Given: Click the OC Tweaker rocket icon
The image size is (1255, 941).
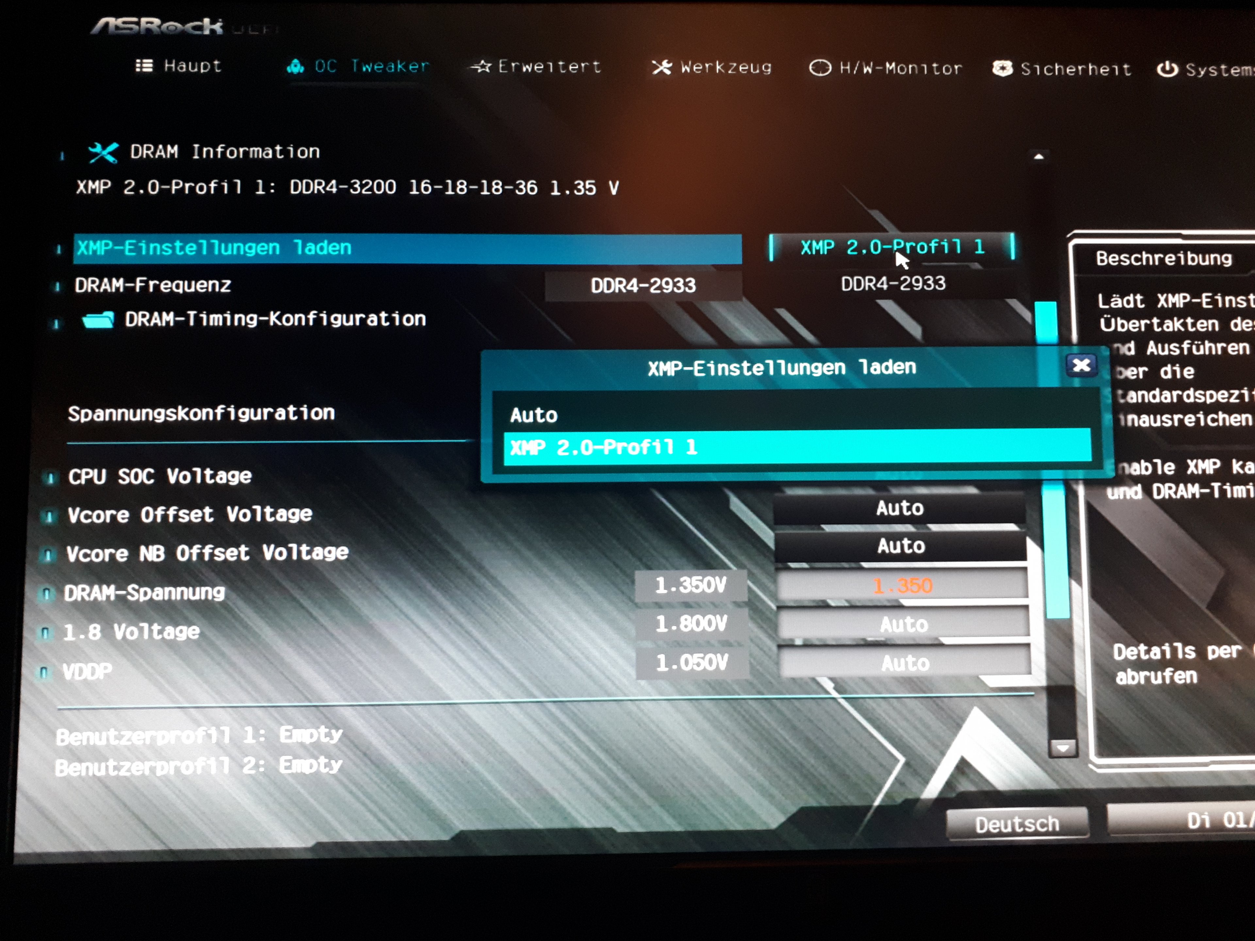Looking at the screenshot, I should click(x=295, y=66).
